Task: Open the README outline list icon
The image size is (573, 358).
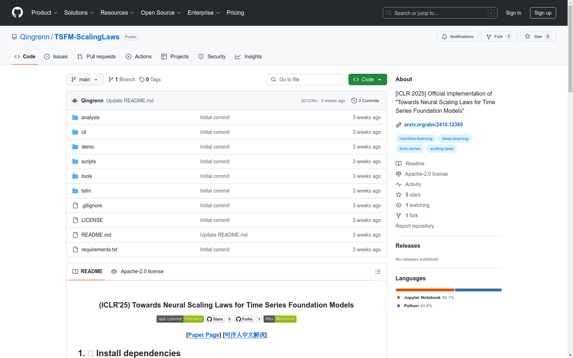Action: tap(377, 272)
